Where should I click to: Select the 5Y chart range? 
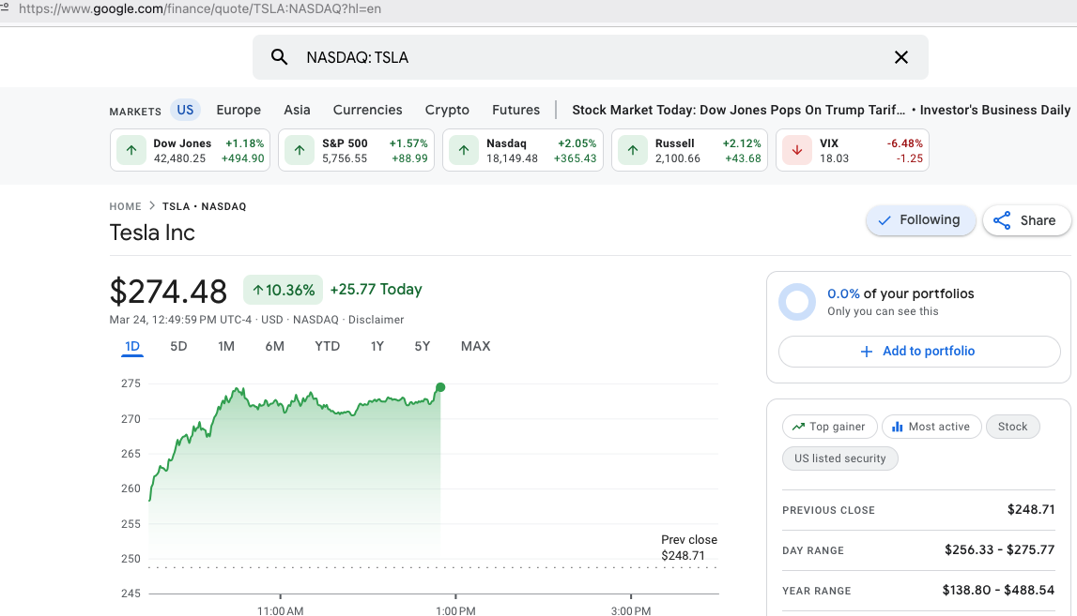click(423, 346)
